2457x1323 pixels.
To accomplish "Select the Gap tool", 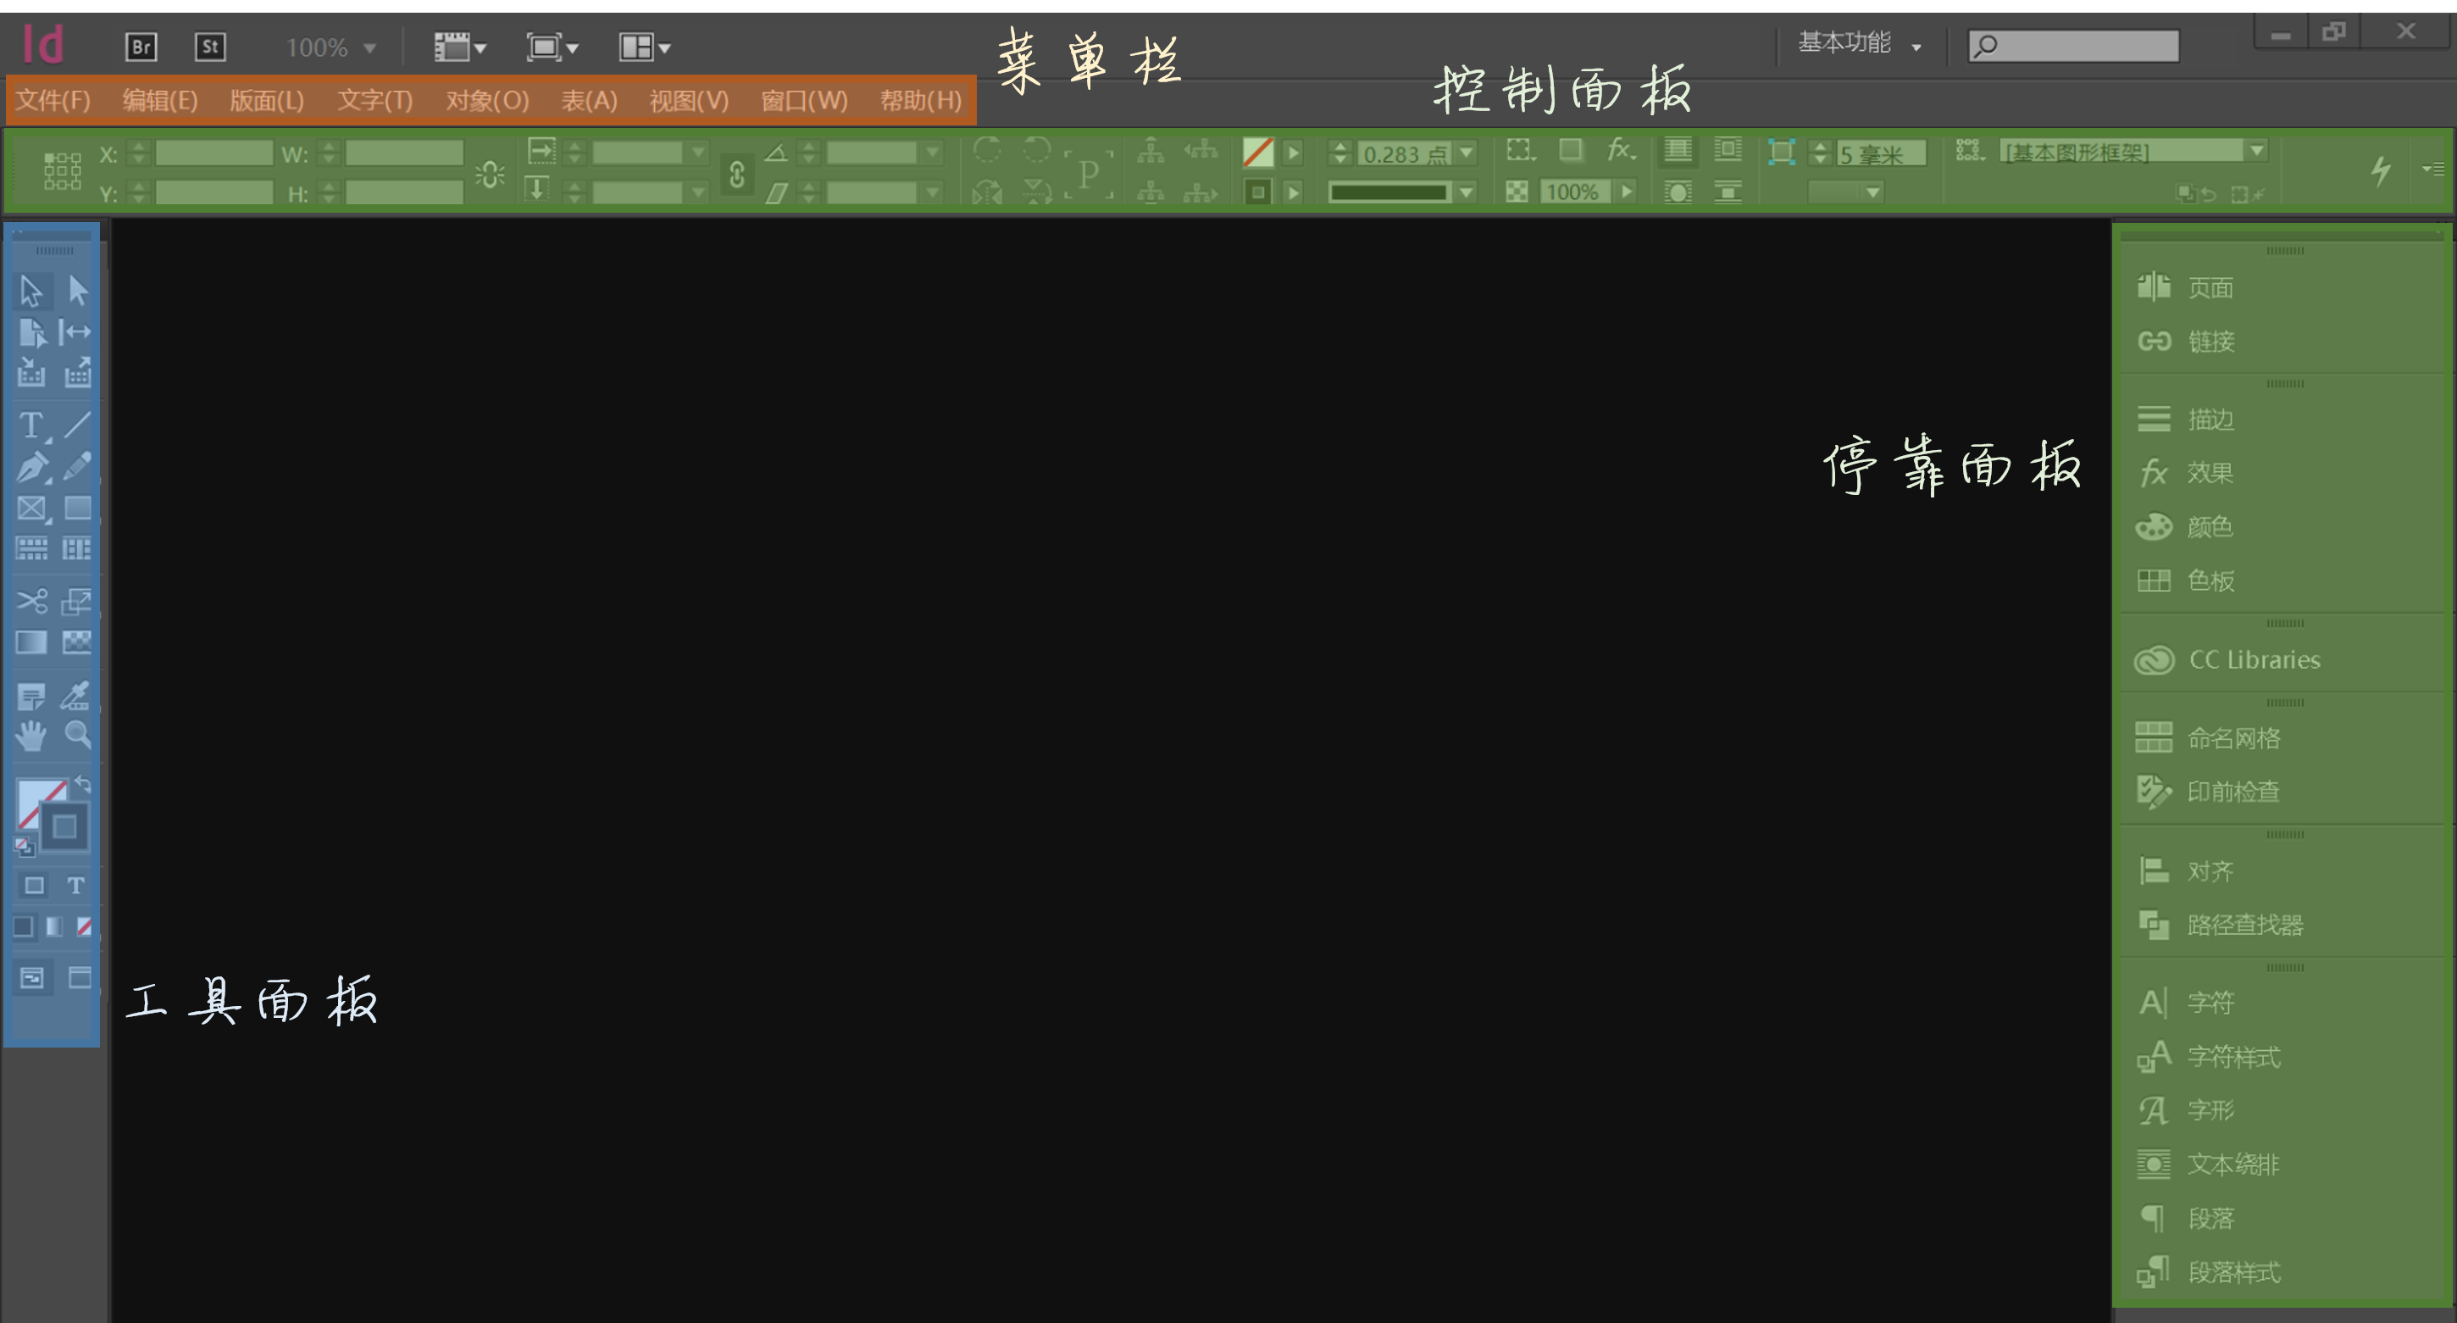I will (x=76, y=332).
